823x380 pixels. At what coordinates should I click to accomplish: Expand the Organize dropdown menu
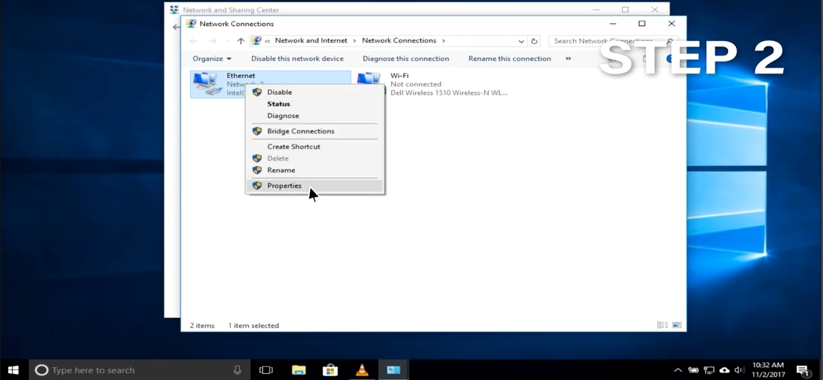[x=211, y=59]
